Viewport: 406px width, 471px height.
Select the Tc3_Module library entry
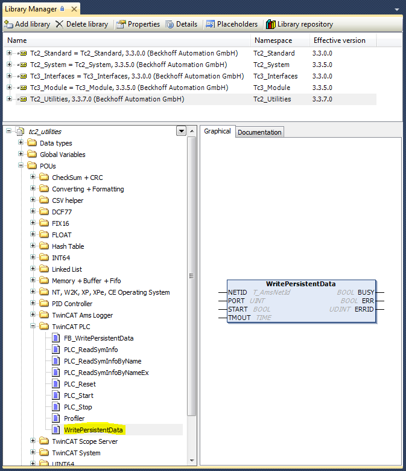[x=129, y=88]
